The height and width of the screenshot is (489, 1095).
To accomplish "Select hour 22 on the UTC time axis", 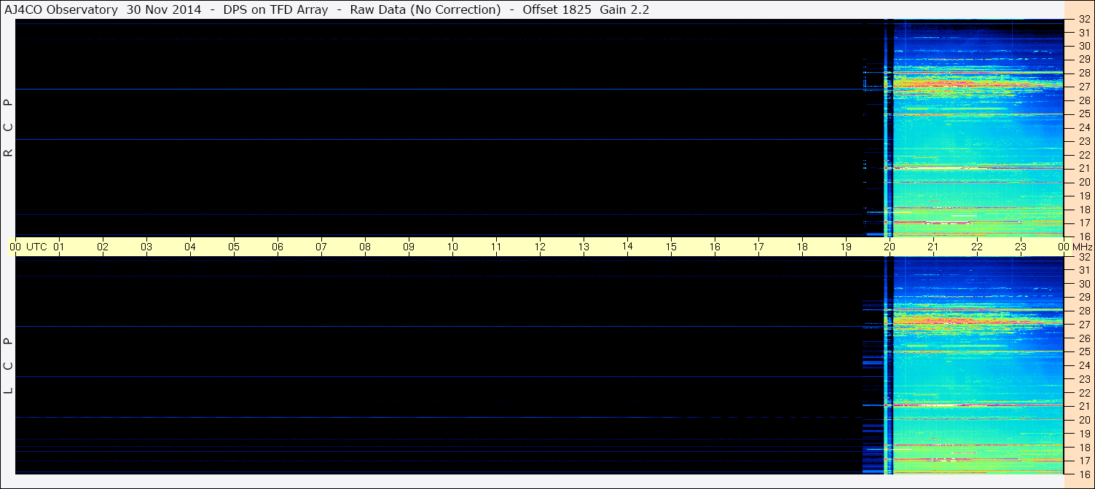I will [977, 247].
